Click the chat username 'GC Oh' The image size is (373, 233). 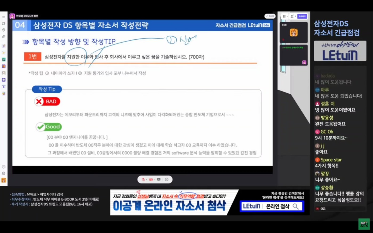(327, 132)
